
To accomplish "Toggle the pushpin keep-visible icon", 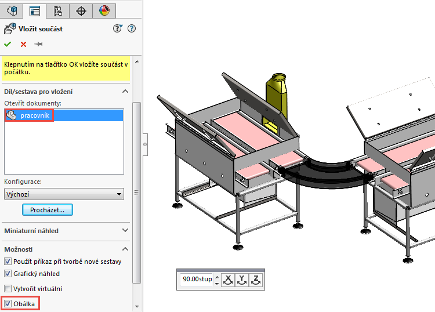I will click(x=38, y=44).
